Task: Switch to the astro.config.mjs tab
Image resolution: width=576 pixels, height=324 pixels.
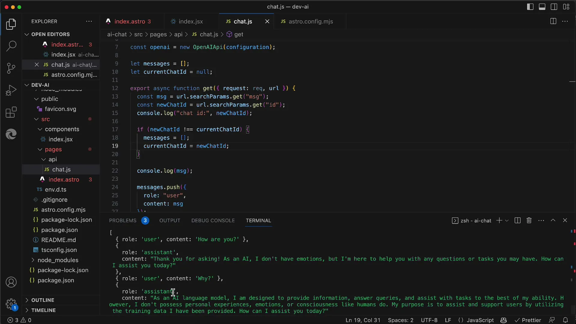Action: 311,21
